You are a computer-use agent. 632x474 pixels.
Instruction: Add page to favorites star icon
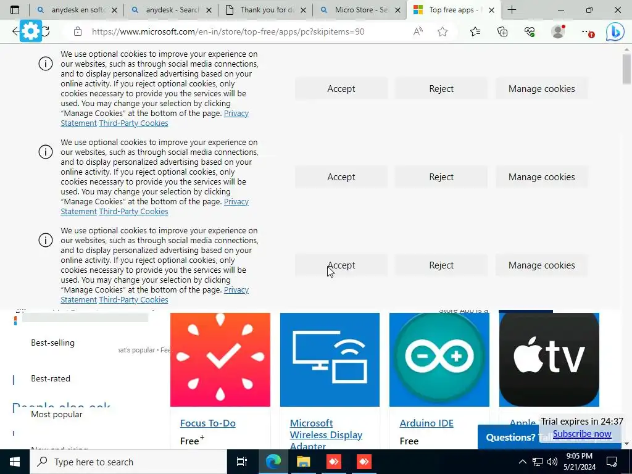443,31
